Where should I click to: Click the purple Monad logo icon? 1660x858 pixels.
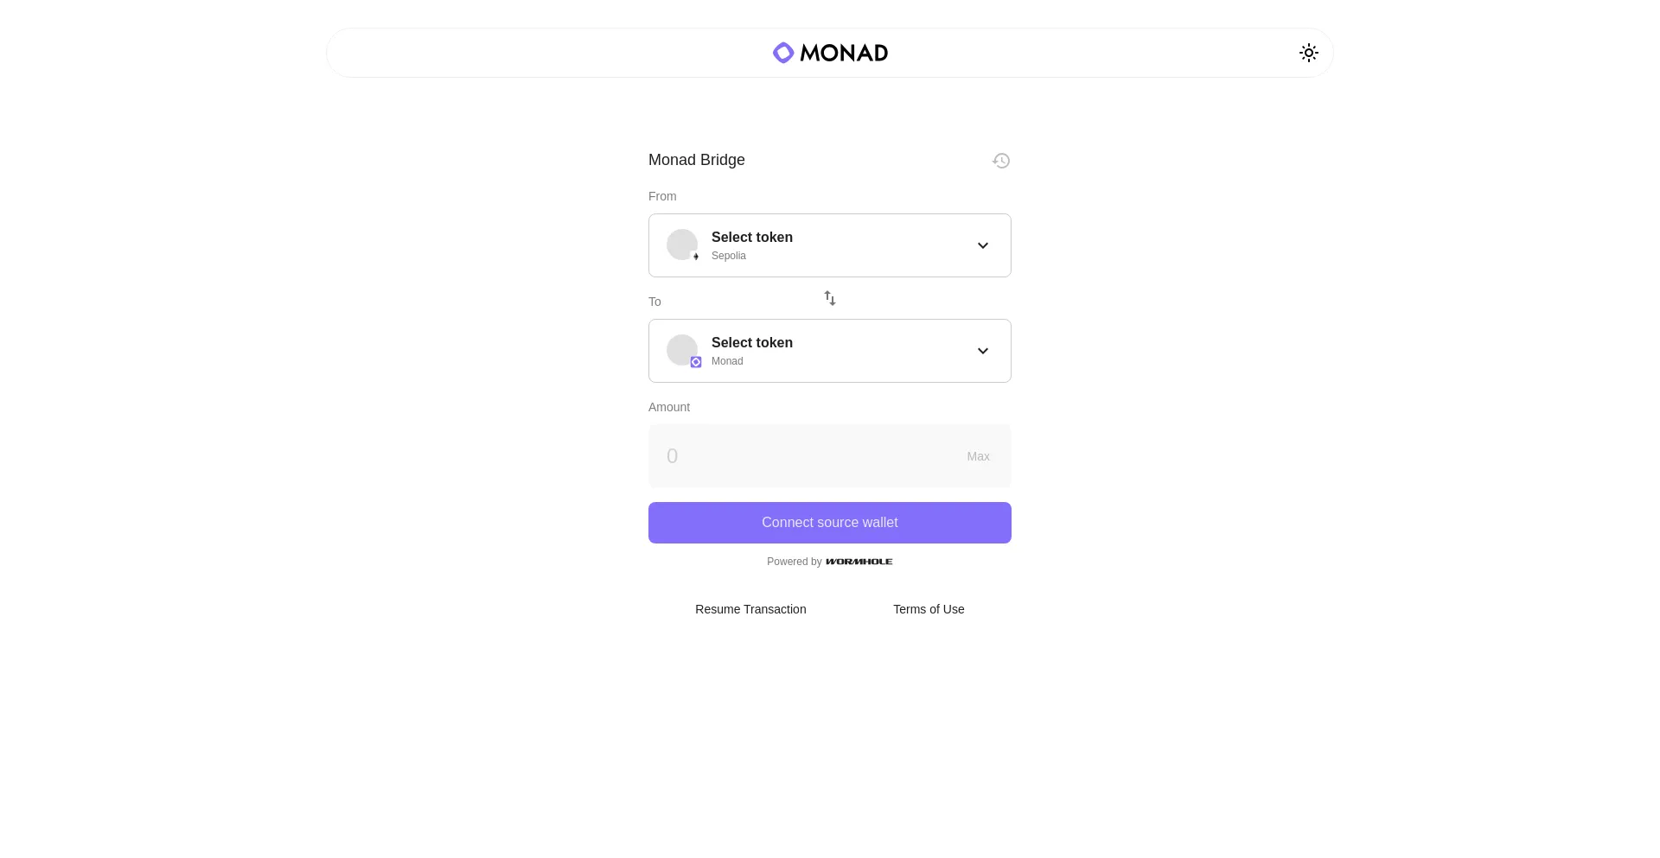coord(783,53)
